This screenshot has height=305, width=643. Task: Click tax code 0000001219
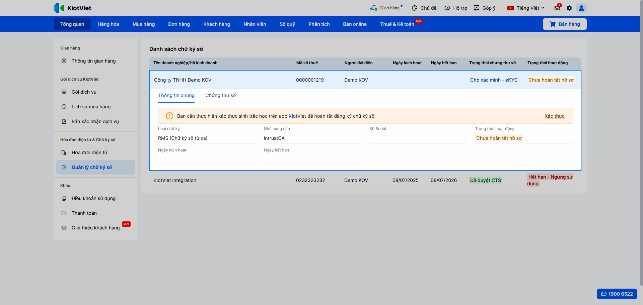coord(310,80)
